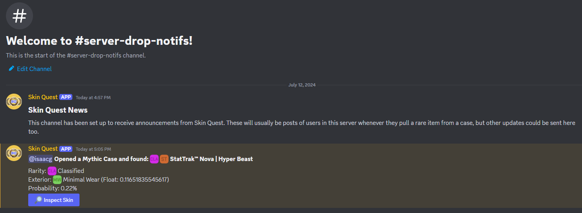Screen dimensions: 582x213
Task: Click the 'Probability: 0.22%' line
Action: point(52,188)
